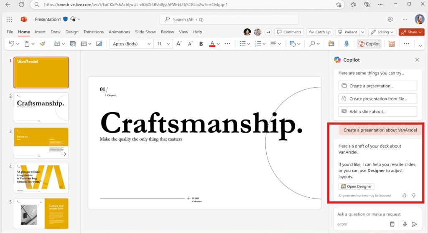Toggle Bold formatting
This screenshot has width=428, height=234.
tap(201, 43)
